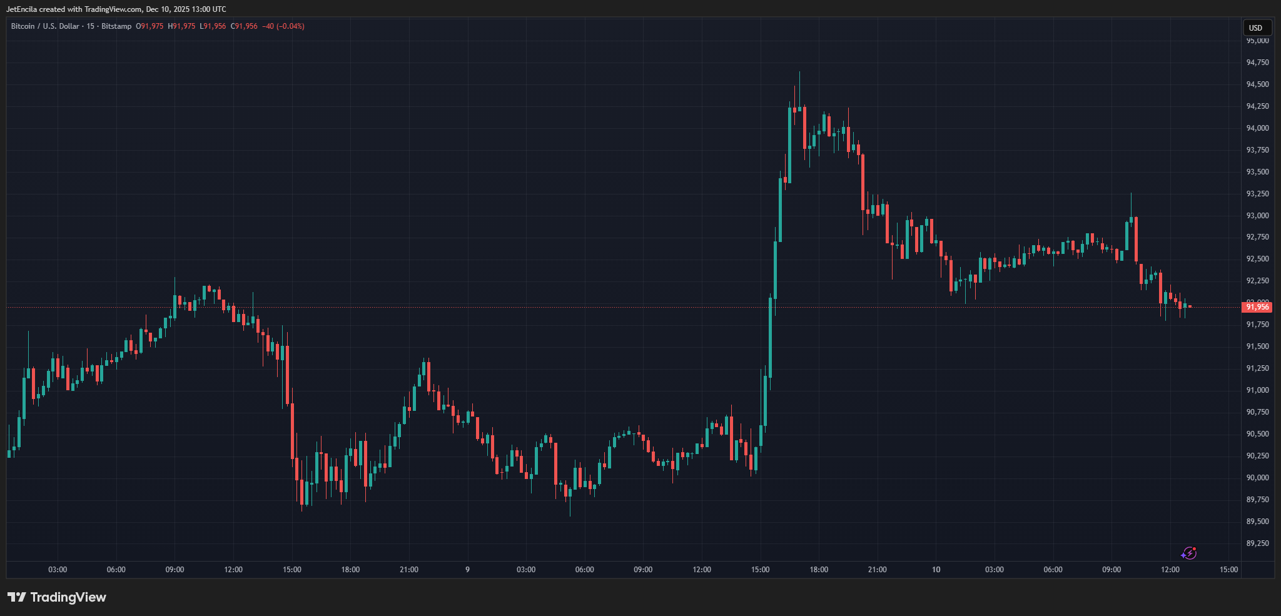The height and width of the screenshot is (616, 1281).
Task: Open the 15-minute timeframe selector
Action: tap(89, 26)
